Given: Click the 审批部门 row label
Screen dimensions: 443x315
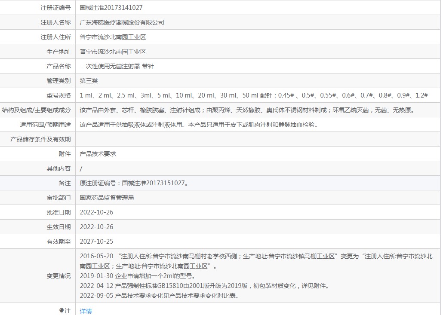Looking at the screenshot, I should click(x=59, y=198).
